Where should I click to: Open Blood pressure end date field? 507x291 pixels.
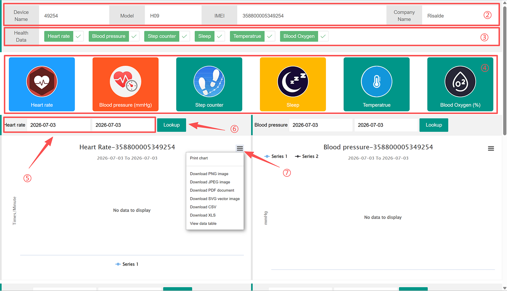coord(386,125)
